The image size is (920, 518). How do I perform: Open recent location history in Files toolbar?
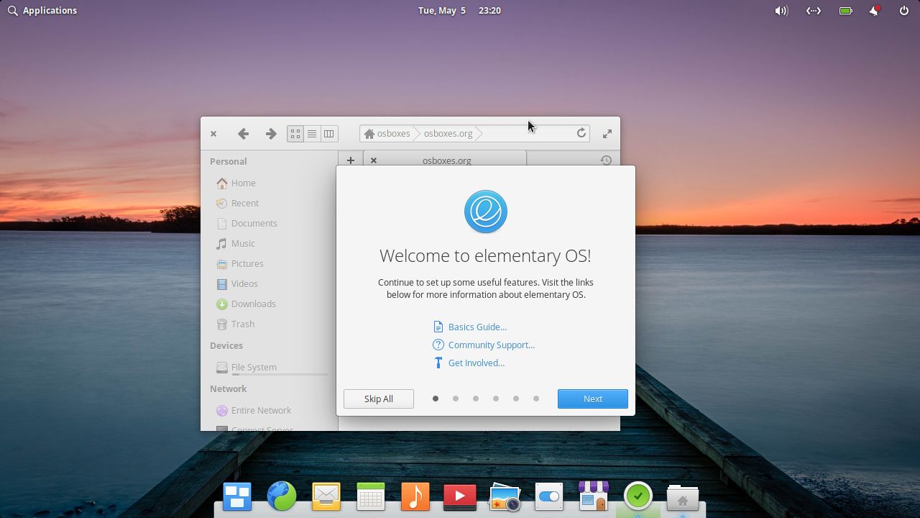(x=606, y=160)
